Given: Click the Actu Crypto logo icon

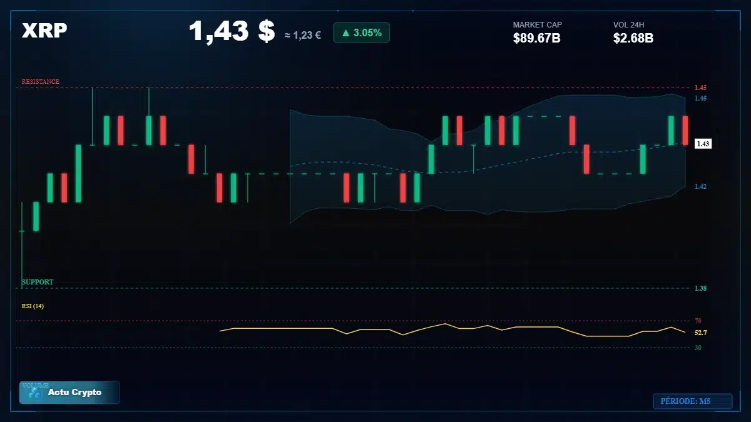Looking at the screenshot, I should coord(34,393).
